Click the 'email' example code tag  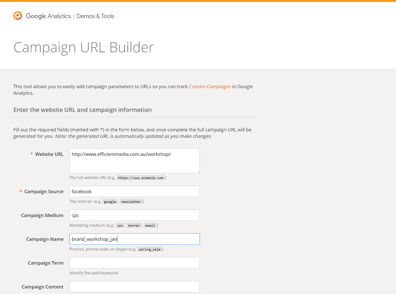[150, 225]
